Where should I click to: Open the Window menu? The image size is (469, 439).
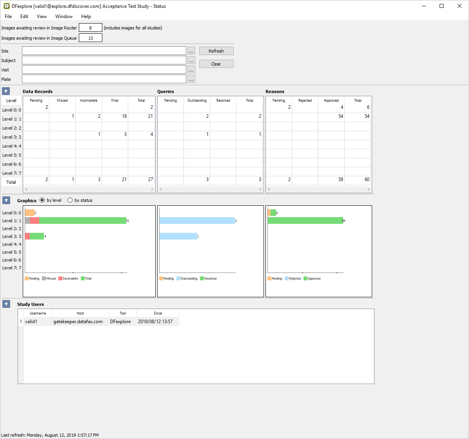coord(64,16)
